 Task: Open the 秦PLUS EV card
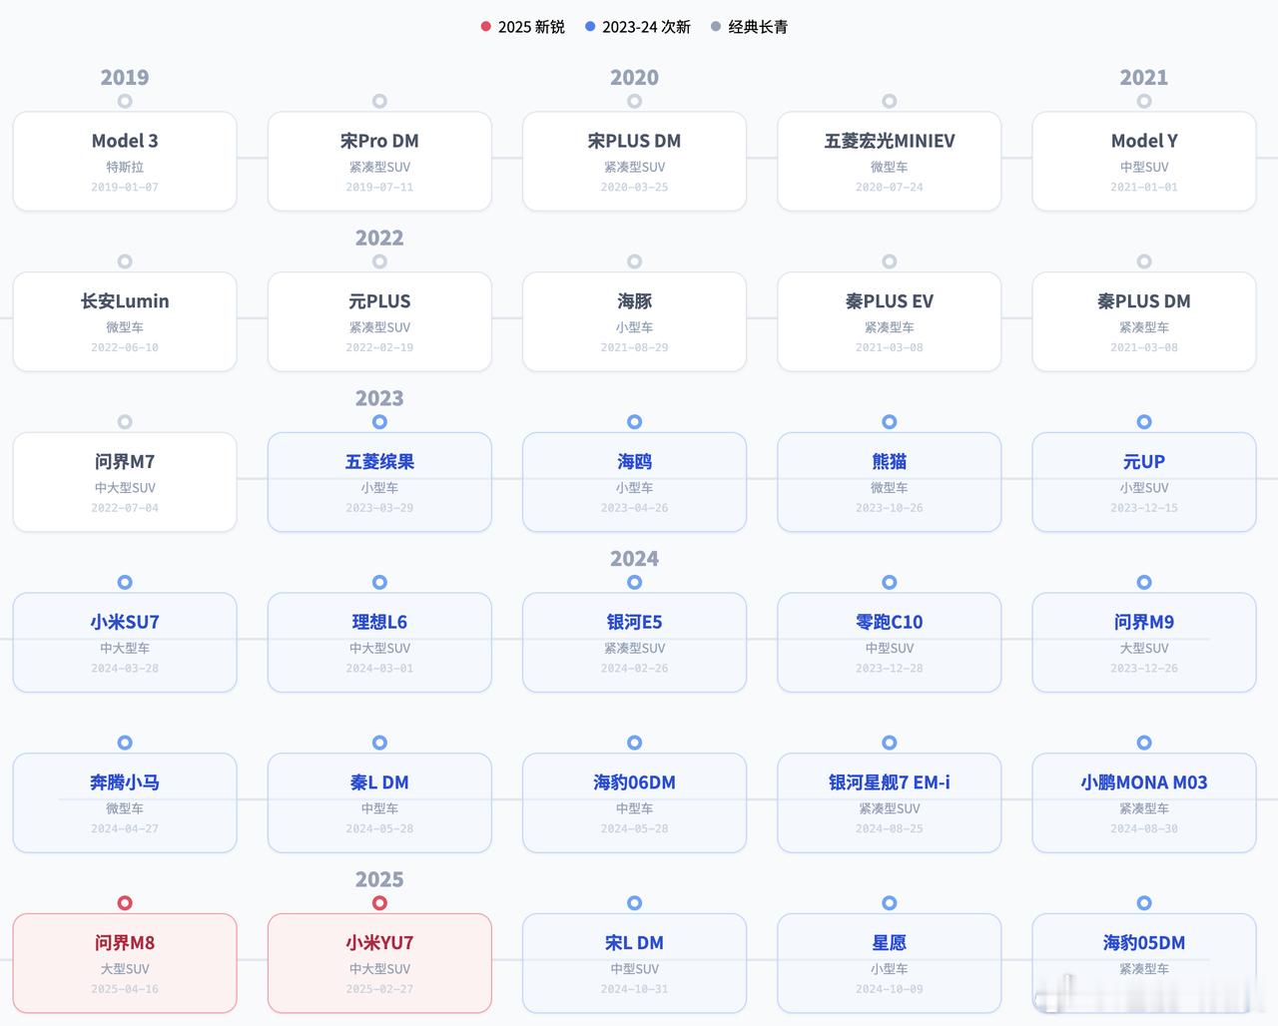889,321
